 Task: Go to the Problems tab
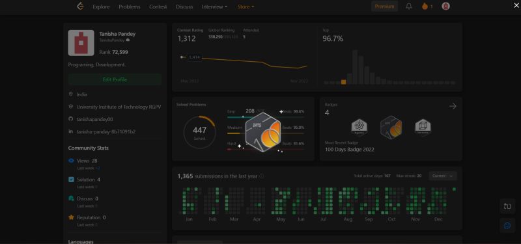(129, 7)
